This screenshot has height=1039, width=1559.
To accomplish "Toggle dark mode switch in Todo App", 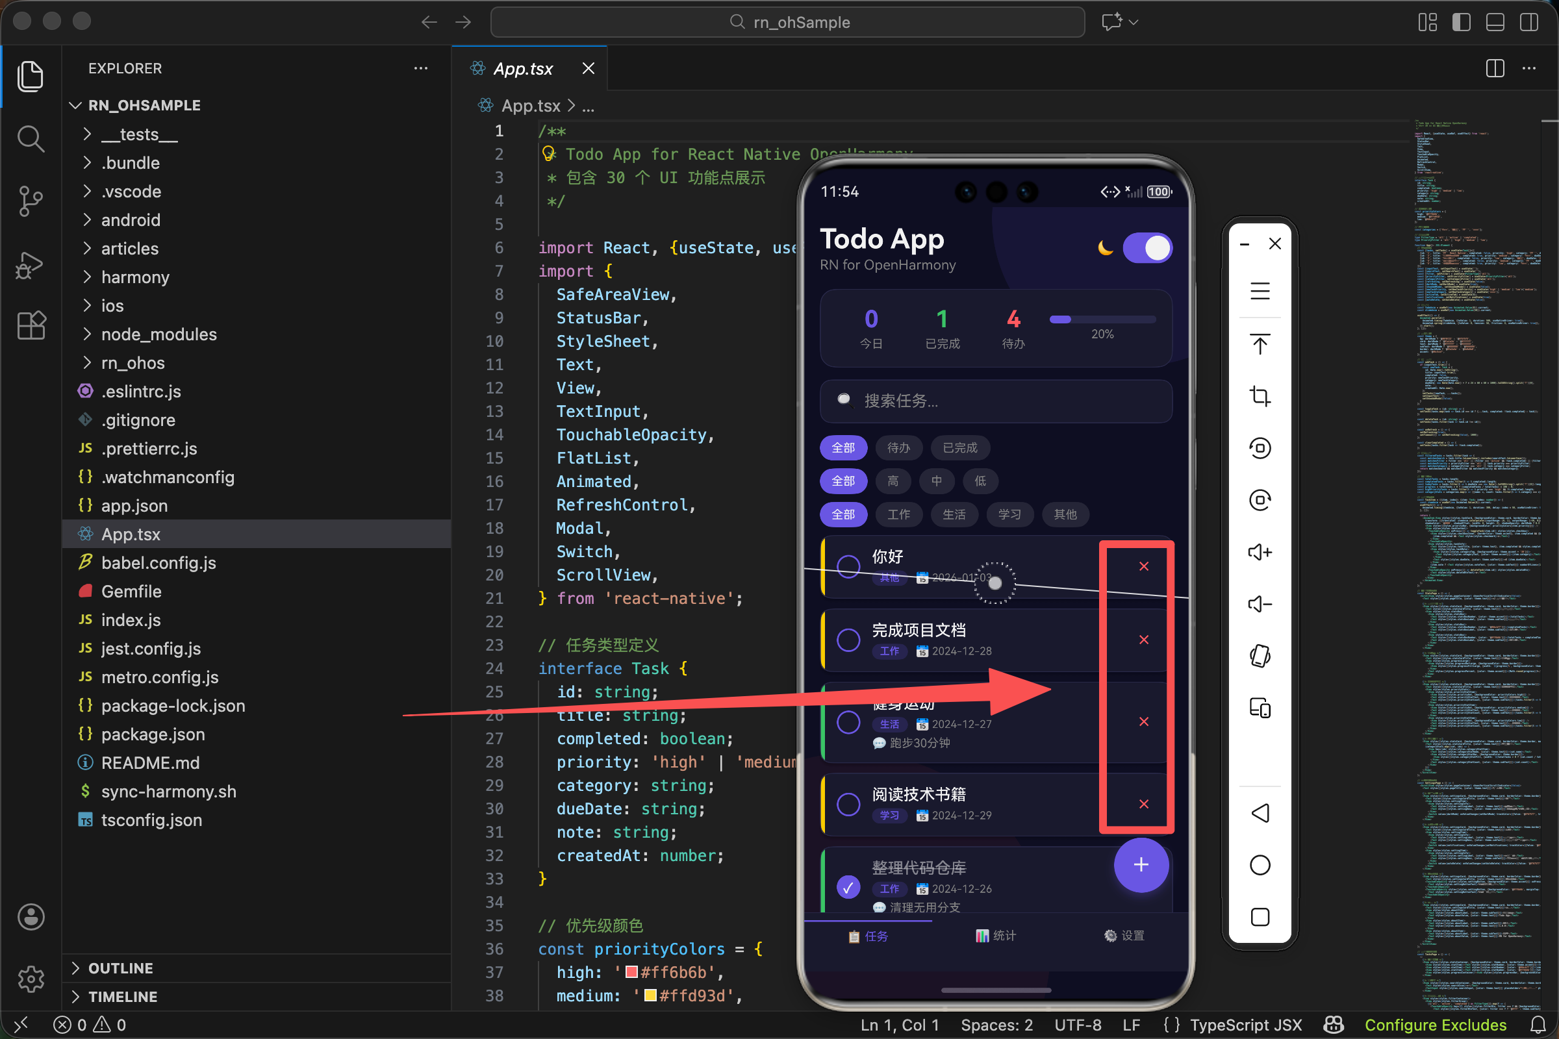I will 1147,248.
